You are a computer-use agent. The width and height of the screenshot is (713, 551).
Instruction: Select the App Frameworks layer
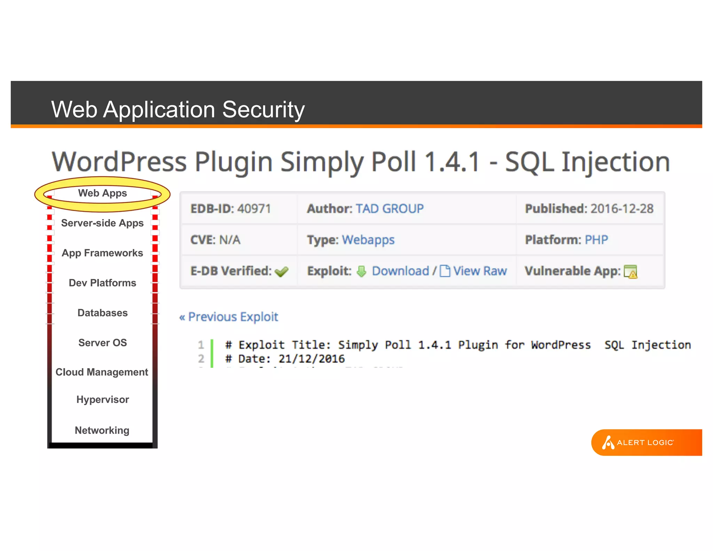pos(102,253)
